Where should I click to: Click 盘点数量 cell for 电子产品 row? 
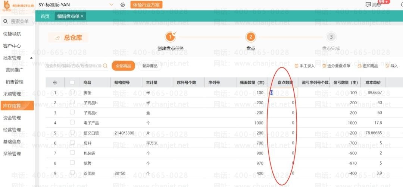pyautogui.click(x=283, y=123)
